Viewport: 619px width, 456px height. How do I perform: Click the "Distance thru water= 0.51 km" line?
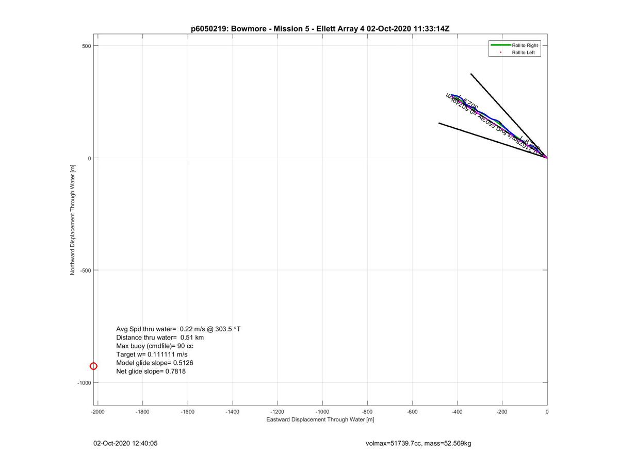point(160,337)
